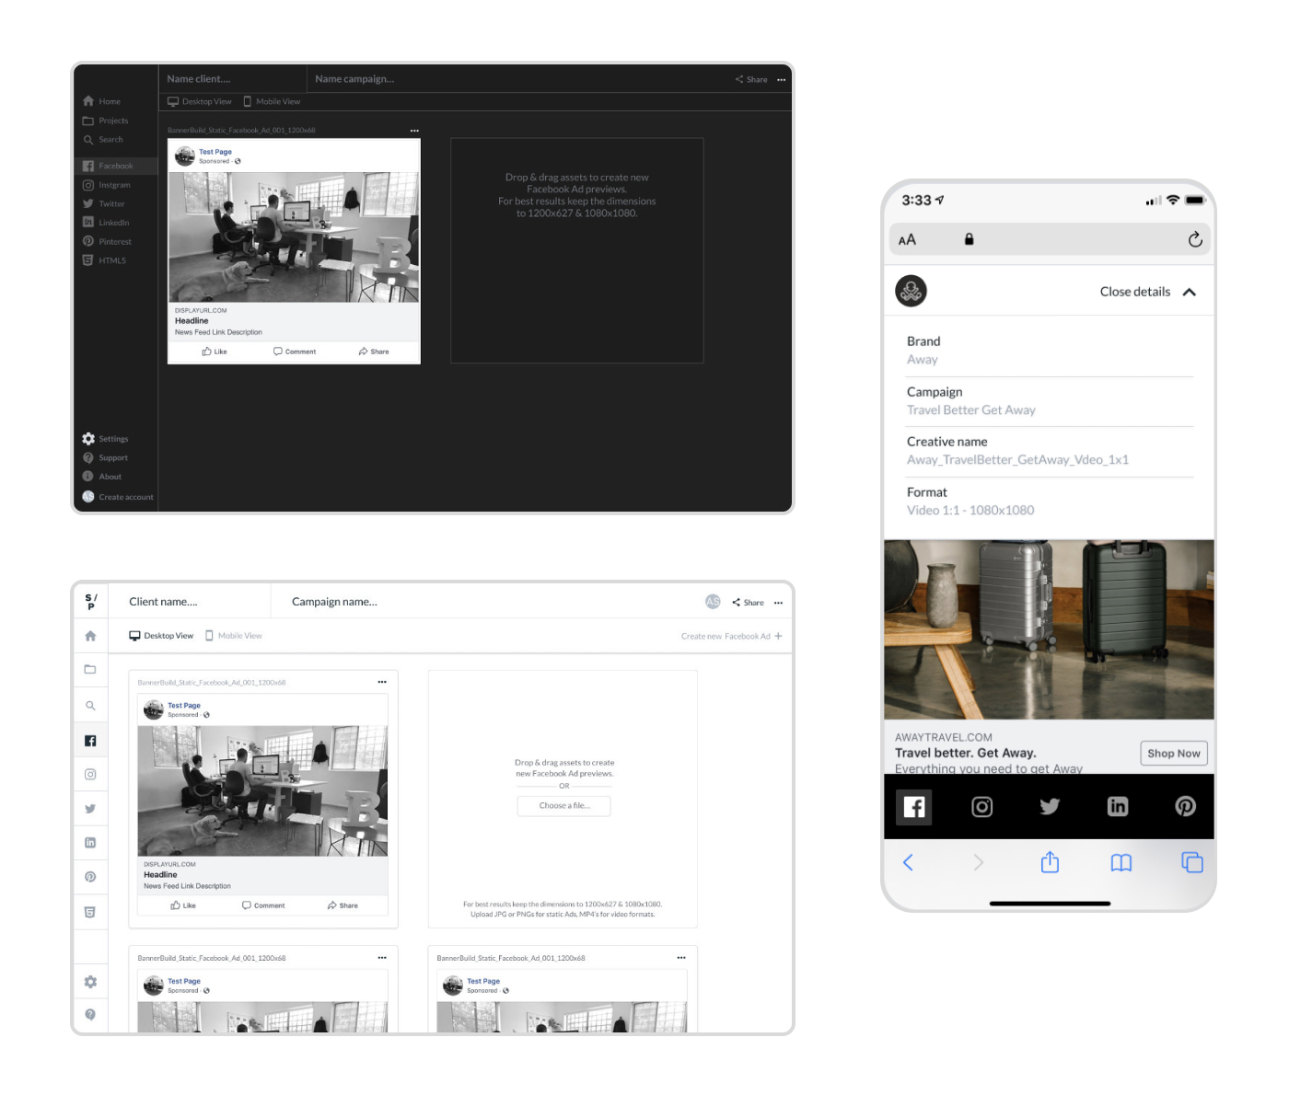Screen dimensions: 1289x1095
Task: Select LinkedIn in the phone preview channel bar
Action: [x=1118, y=807]
